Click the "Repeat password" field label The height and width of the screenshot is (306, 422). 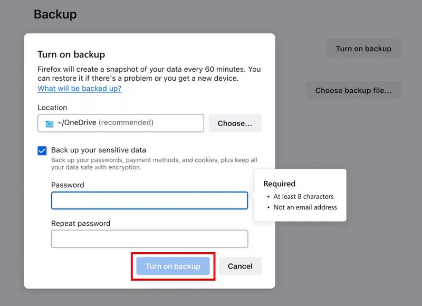click(81, 223)
